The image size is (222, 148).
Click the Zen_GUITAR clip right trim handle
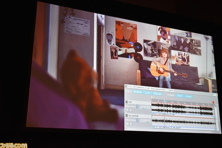(216, 130)
